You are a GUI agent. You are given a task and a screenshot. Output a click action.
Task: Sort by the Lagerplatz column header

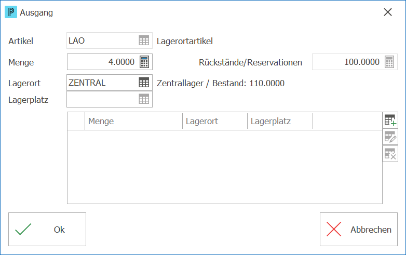click(280, 121)
